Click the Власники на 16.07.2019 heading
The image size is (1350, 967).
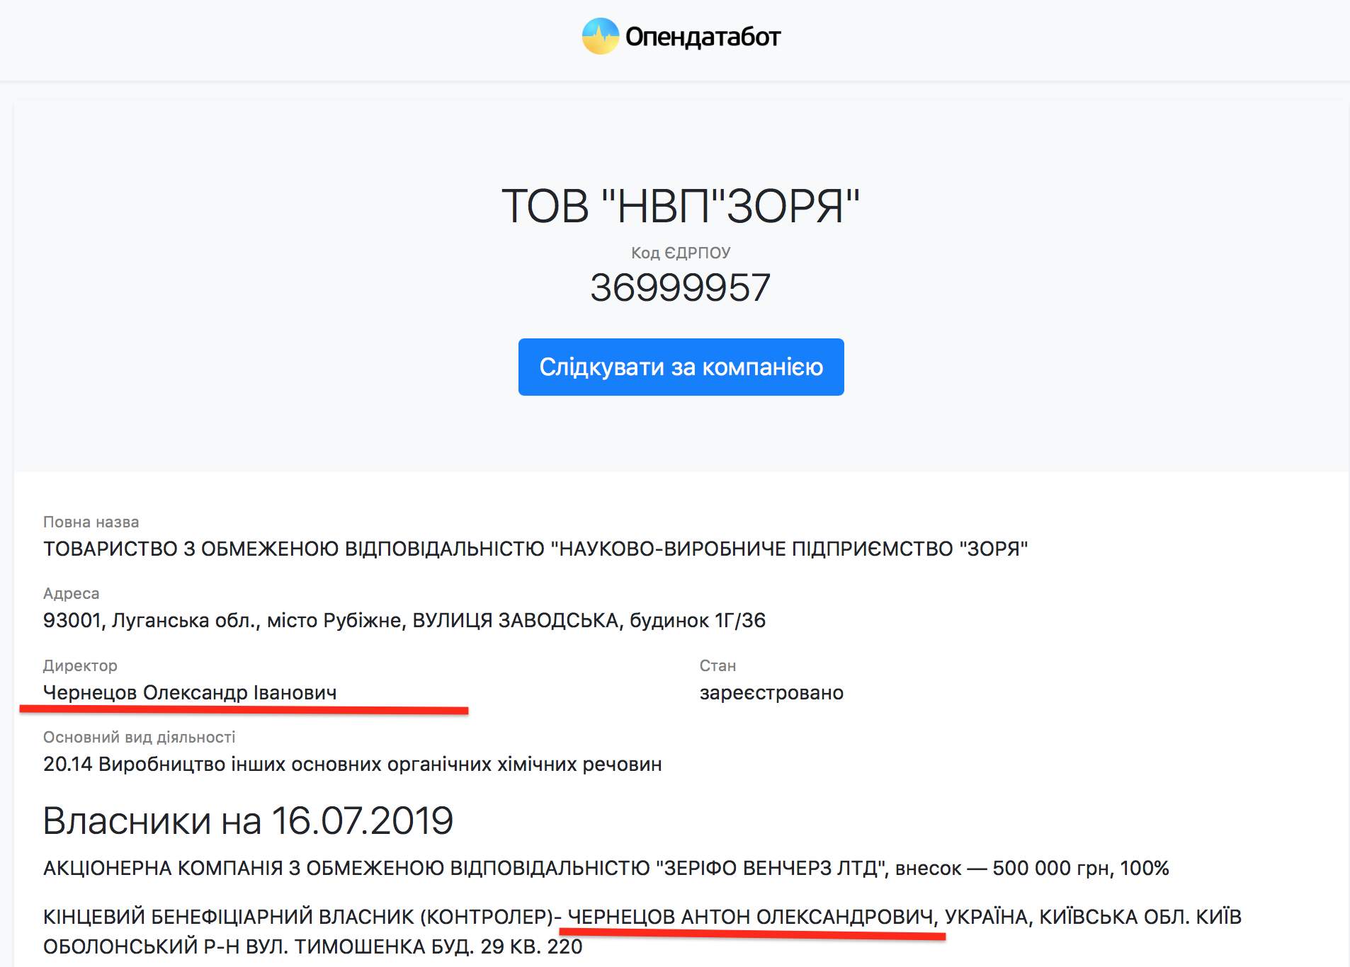(248, 820)
